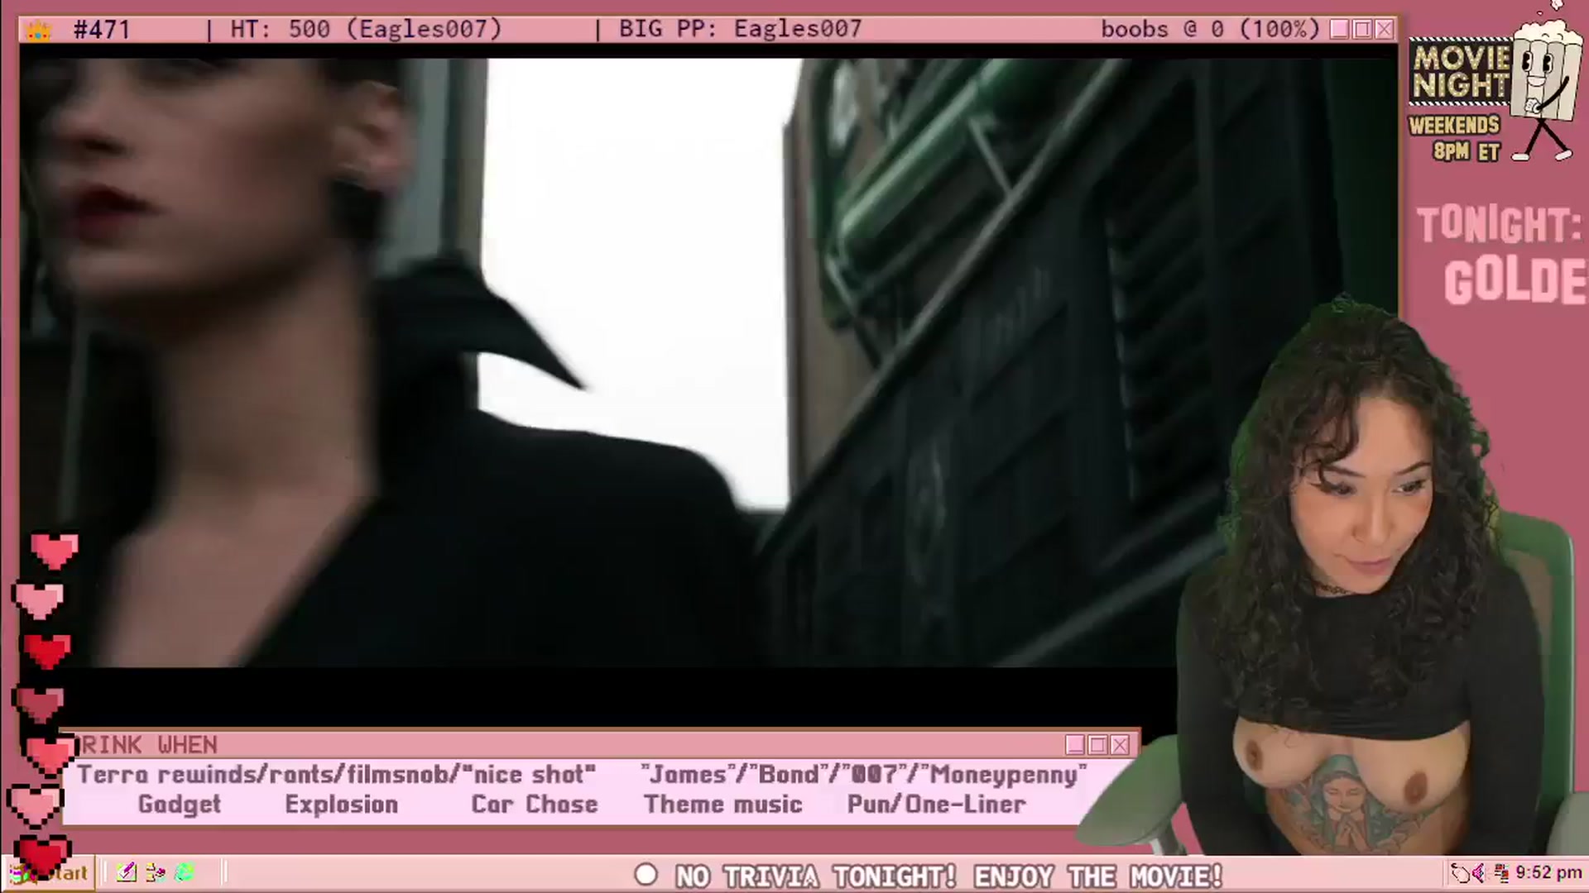1589x893 pixels.
Task: Select the Theme music drinking rule
Action: coord(723,805)
